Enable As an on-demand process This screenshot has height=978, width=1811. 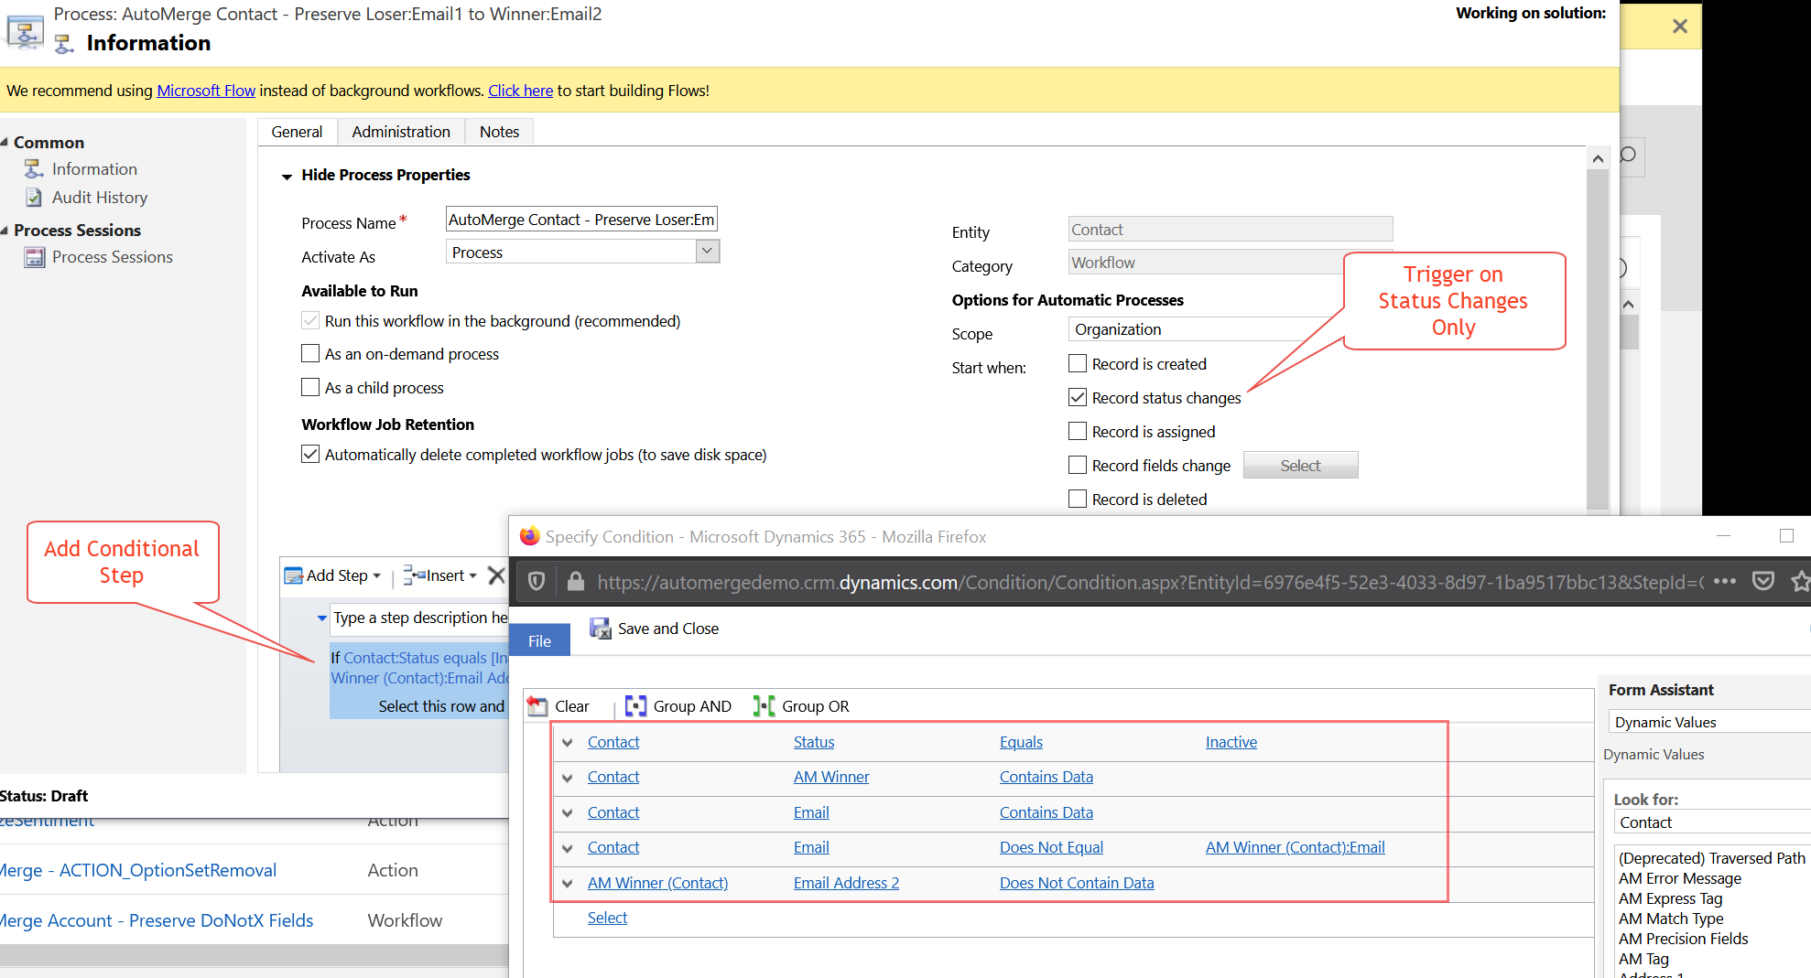pos(310,354)
